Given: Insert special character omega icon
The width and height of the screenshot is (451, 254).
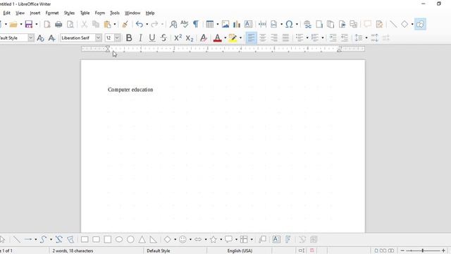Looking at the screenshot, I should point(289,24).
